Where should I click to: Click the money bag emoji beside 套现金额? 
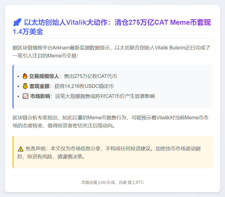tap(25, 86)
